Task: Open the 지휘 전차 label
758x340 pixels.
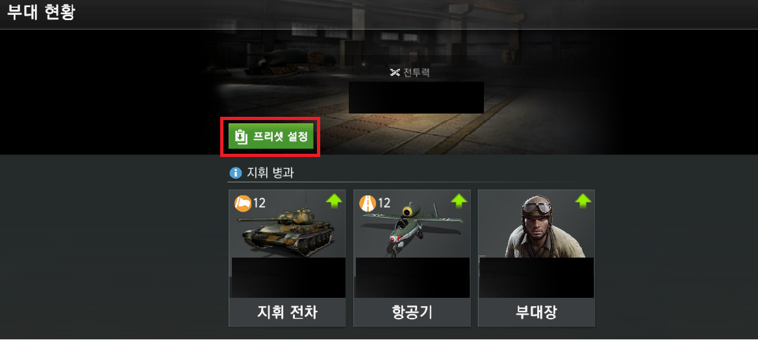Action: (x=287, y=313)
